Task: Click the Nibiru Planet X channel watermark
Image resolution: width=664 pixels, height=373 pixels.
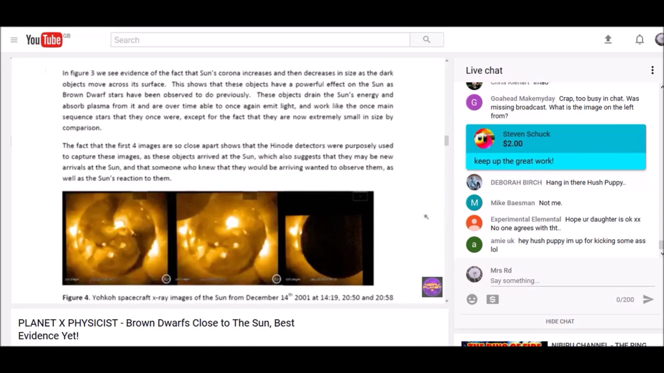Action: (x=432, y=287)
